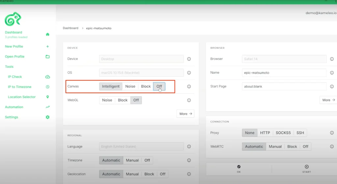The height and width of the screenshot is (184, 337).
Task: Click the Automation trend-line icon
Action: (x=47, y=107)
